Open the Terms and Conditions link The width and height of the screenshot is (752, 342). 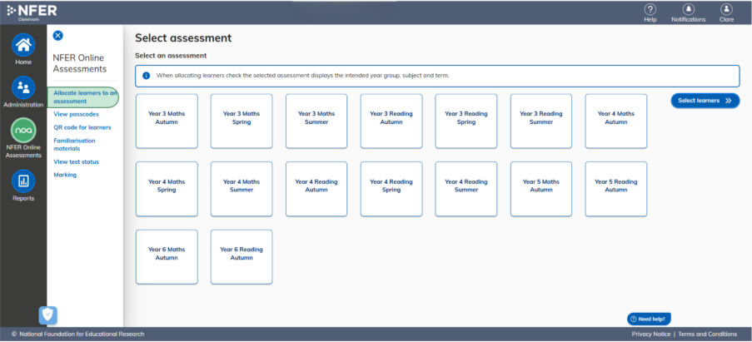point(707,335)
